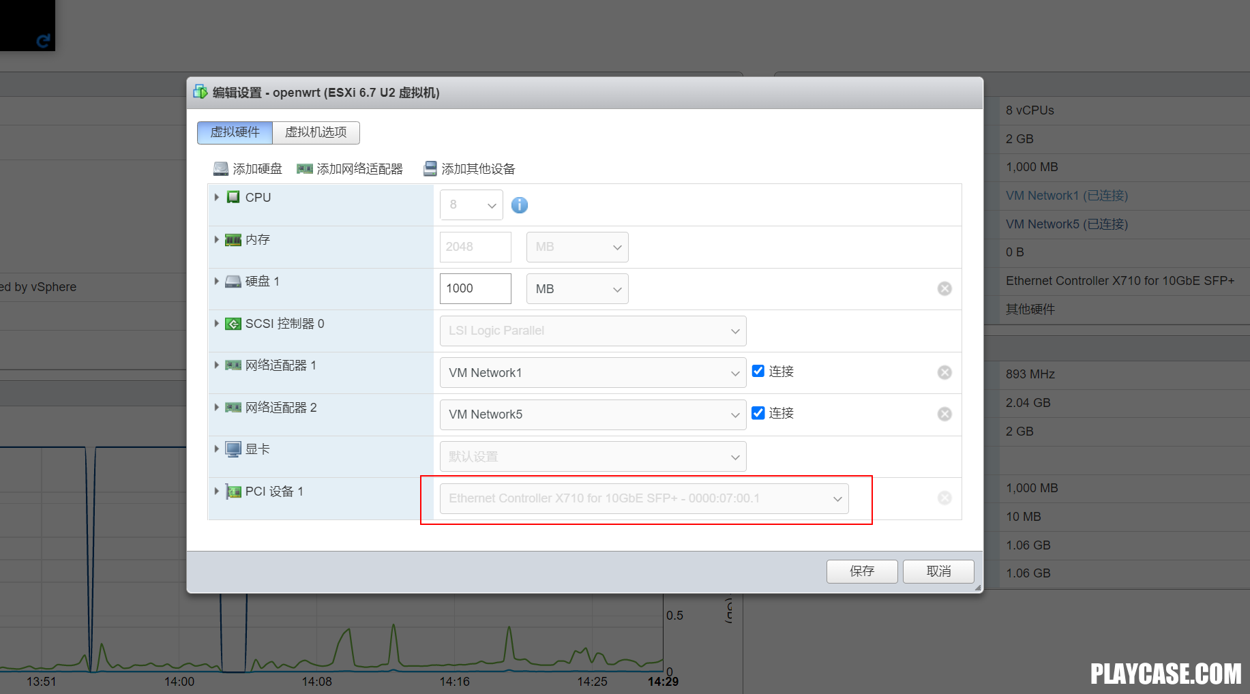Click the memory row icon

coord(233,239)
